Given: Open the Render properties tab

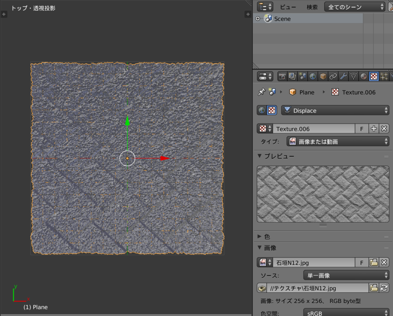Looking at the screenshot, I should (282, 76).
